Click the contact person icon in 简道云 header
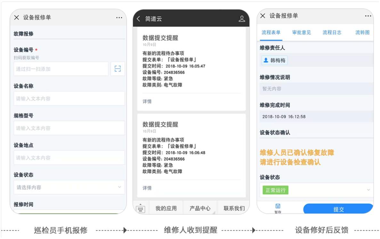Viewport: 380px width, 239px height. 242,19
